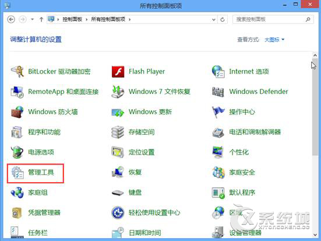Open 日期和时间 calendar icon

click(118, 232)
